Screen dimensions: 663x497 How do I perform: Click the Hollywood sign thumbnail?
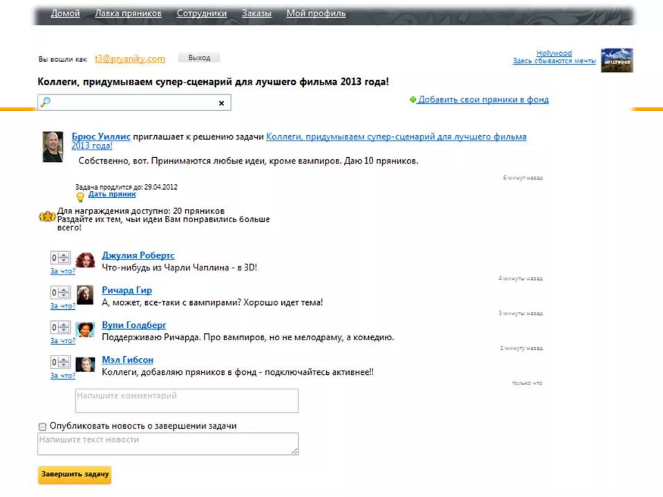(x=617, y=61)
